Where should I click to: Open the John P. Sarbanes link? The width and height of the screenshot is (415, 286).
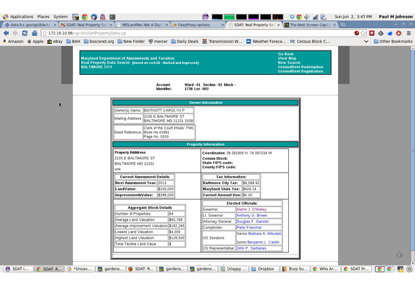click(x=251, y=248)
